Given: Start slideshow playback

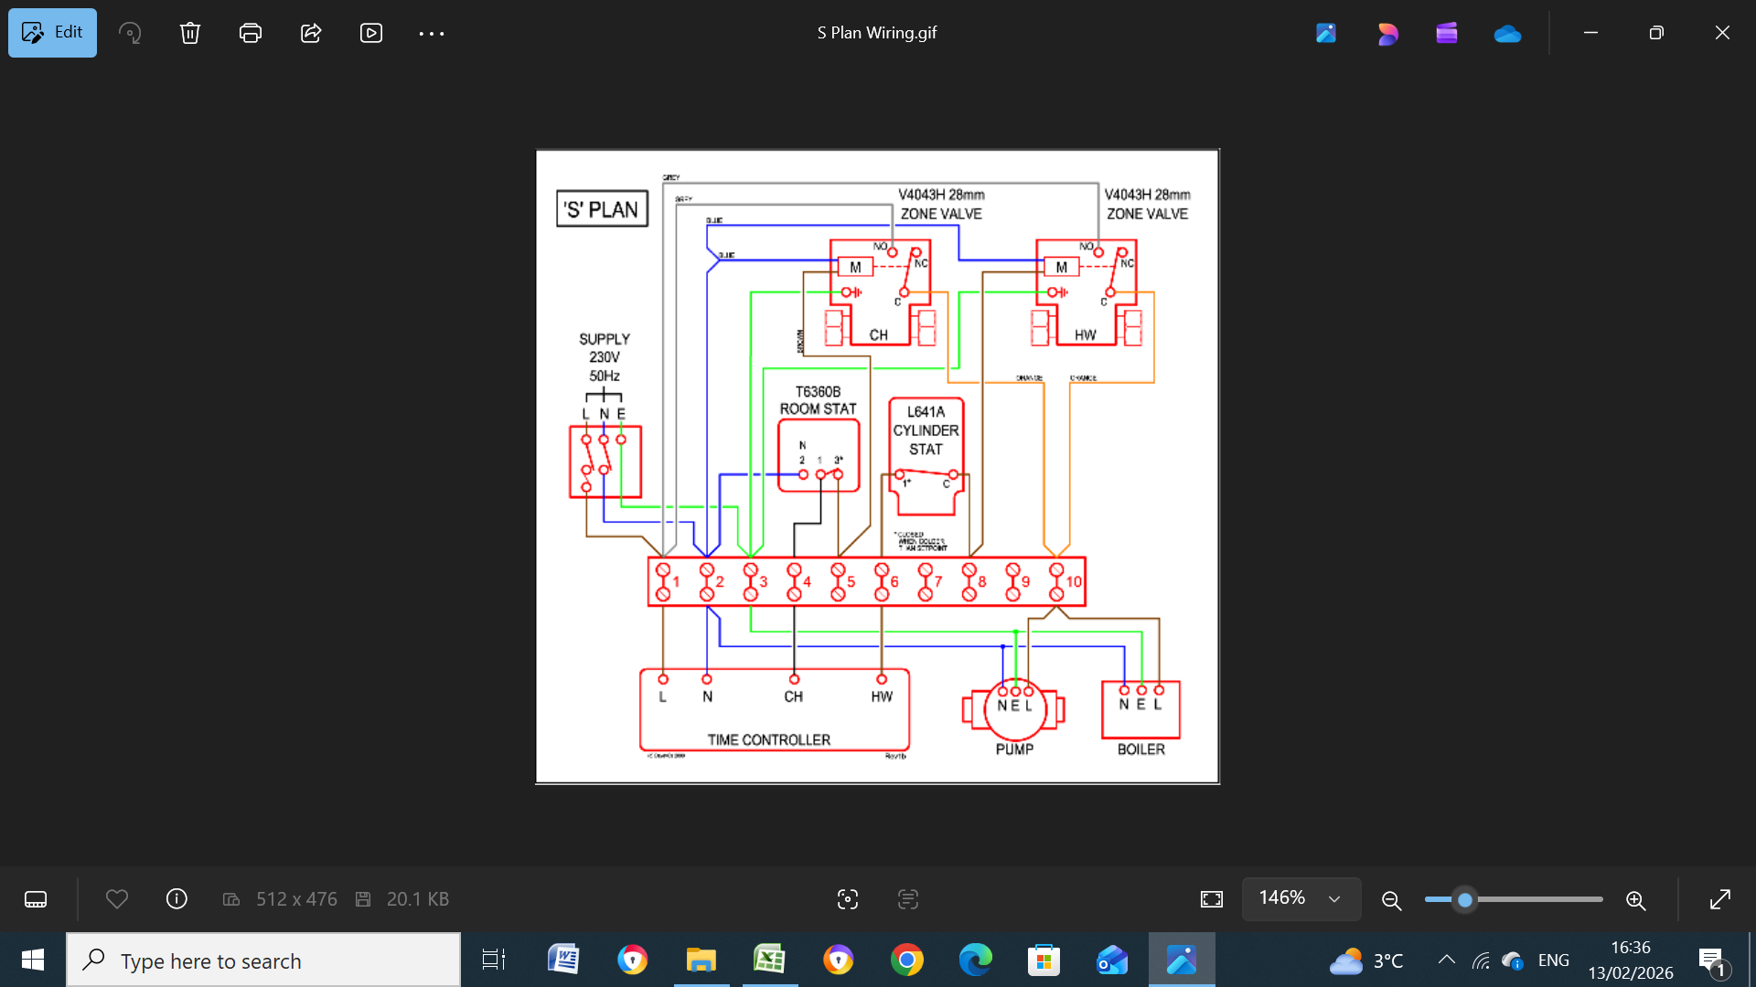Looking at the screenshot, I should coord(371,33).
